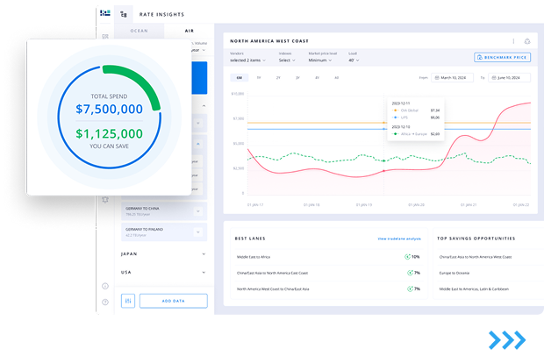
Task: Switch to the Ocean tab
Action: coord(140,31)
